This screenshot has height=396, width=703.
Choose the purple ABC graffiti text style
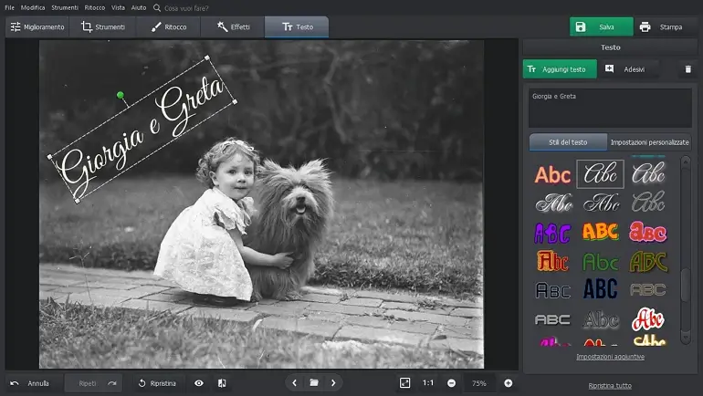click(552, 233)
